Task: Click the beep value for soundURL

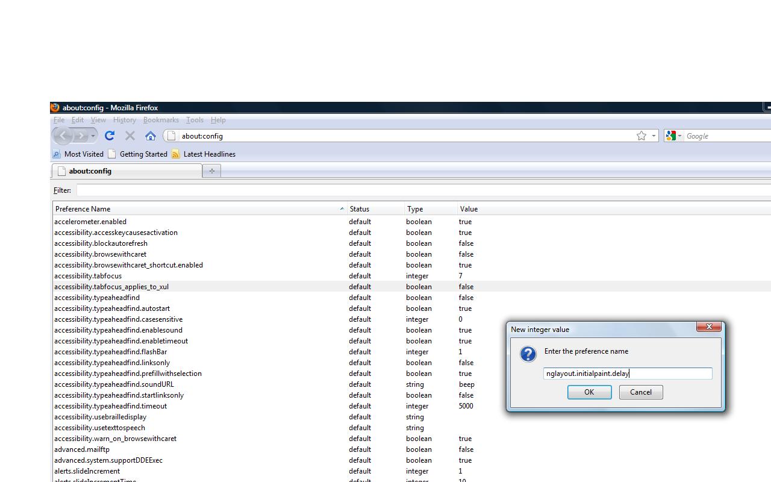Action: tap(467, 384)
